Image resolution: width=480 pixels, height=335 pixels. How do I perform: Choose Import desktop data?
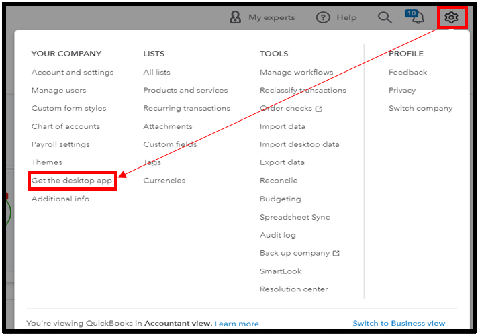[299, 144]
